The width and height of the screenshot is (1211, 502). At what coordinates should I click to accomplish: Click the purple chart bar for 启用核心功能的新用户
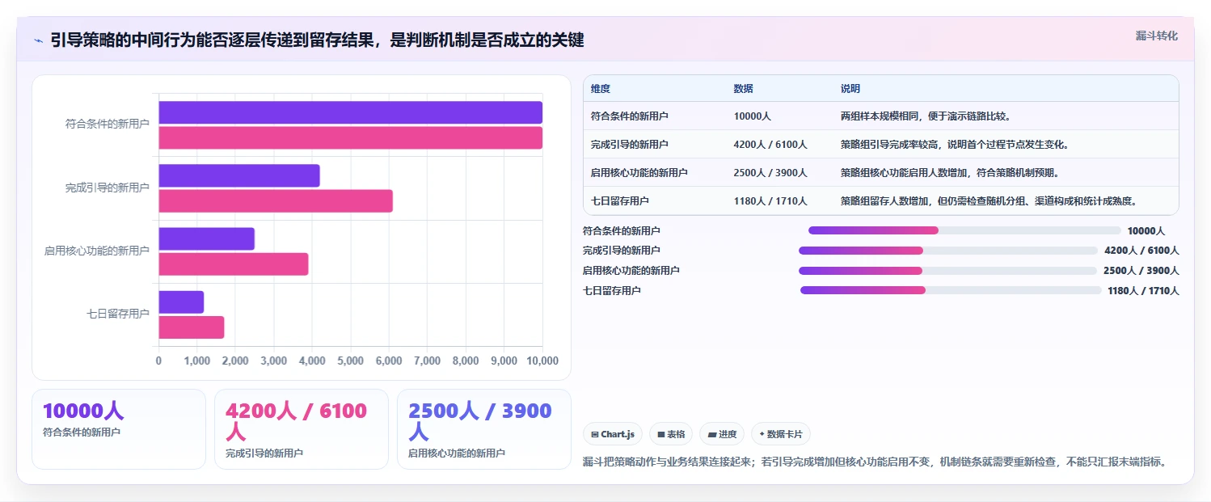tap(206, 238)
